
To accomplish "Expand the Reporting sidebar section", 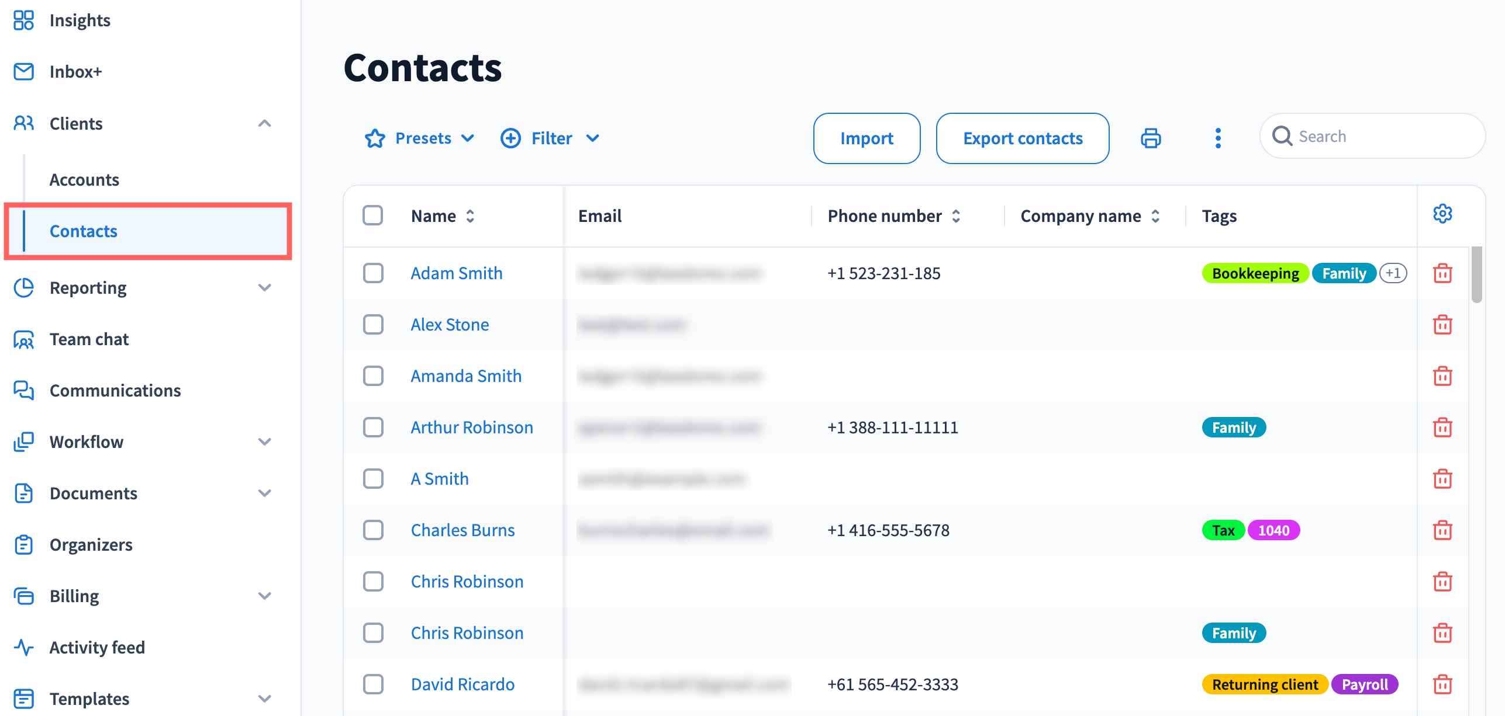I will point(264,288).
